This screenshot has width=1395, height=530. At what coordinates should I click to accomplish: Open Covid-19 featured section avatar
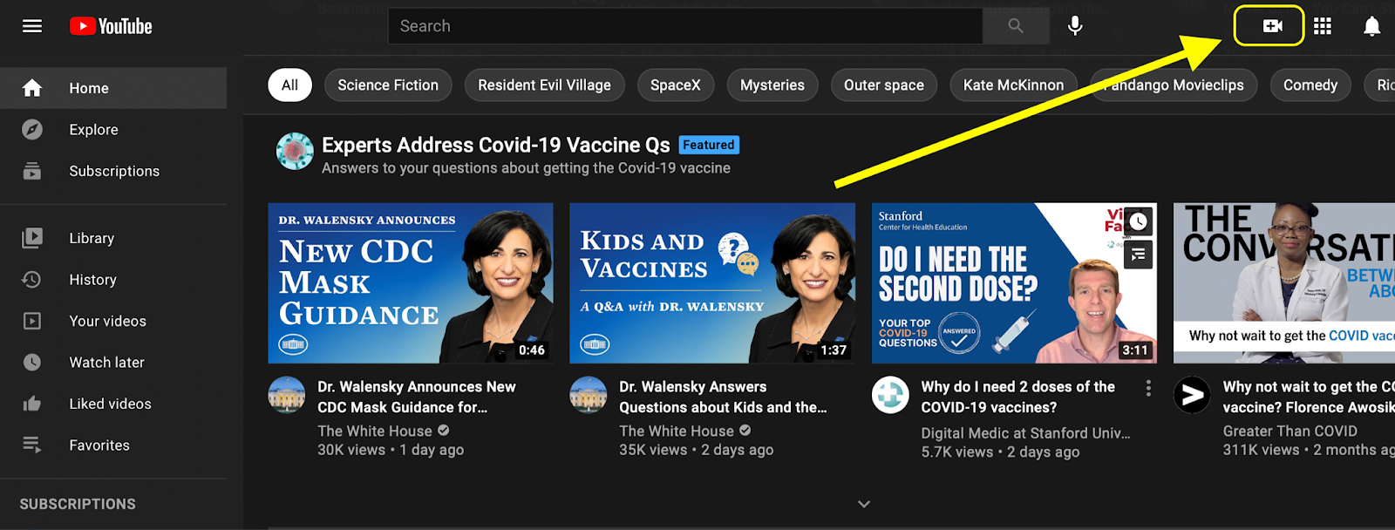click(295, 152)
